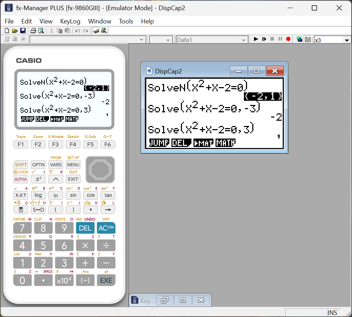The image size is (352, 317).
Task: Toggle the SHIFT key on the calculator
Action: point(21,165)
